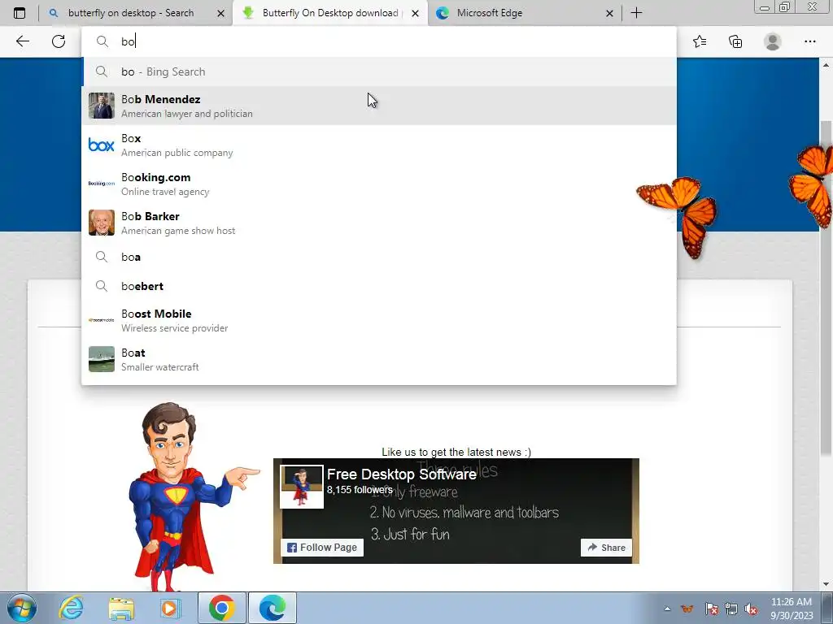
Task: Choose Box American public company suggestion
Action: 379,145
